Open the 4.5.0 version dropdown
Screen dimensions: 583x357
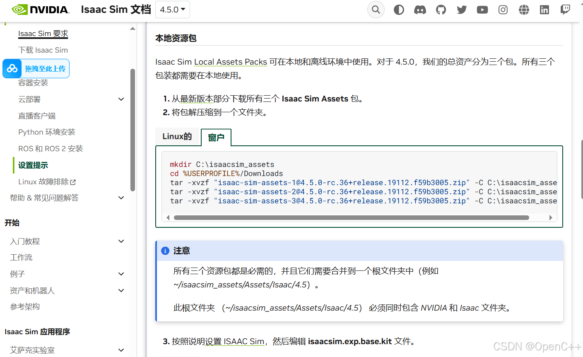173,10
